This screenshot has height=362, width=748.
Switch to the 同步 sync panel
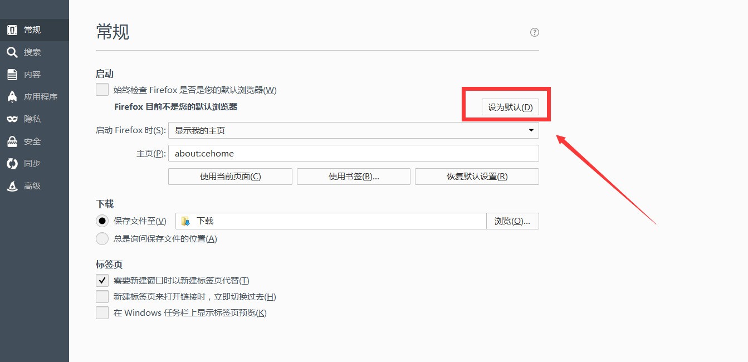click(35, 164)
